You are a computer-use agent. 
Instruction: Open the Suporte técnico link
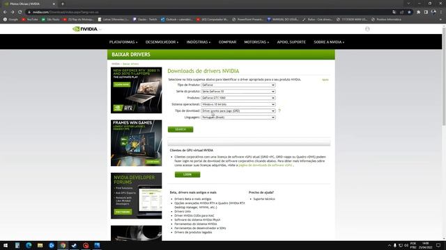point(264,199)
